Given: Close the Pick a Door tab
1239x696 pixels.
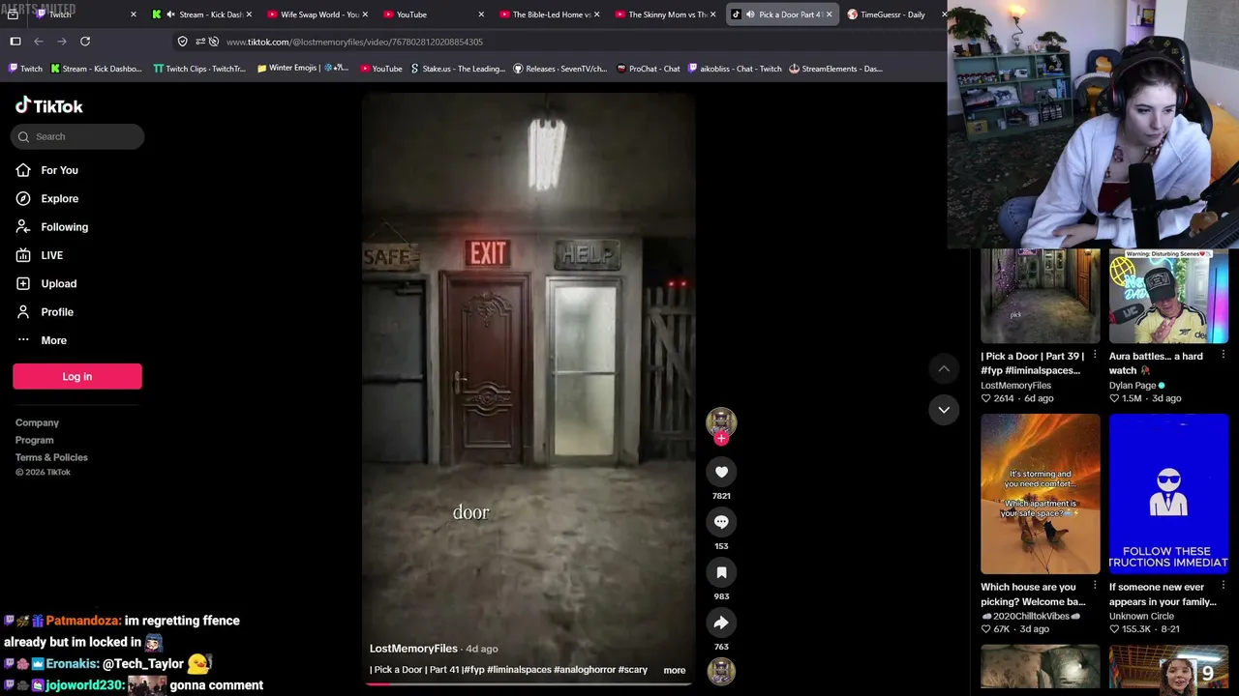Looking at the screenshot, I should pos(829,14).
